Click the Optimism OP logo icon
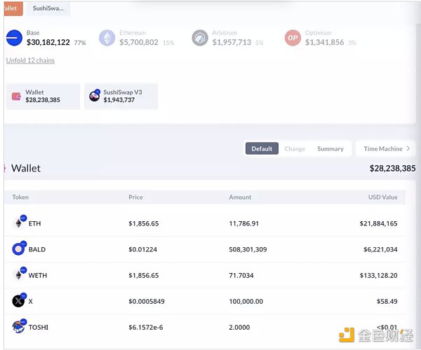The image size is (421, 350). pos(293,38)
